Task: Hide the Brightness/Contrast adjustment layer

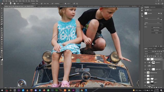Action: 145,69
